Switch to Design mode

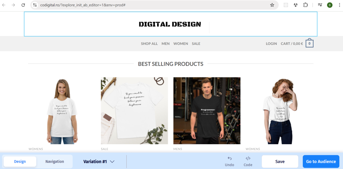(20, 162)
